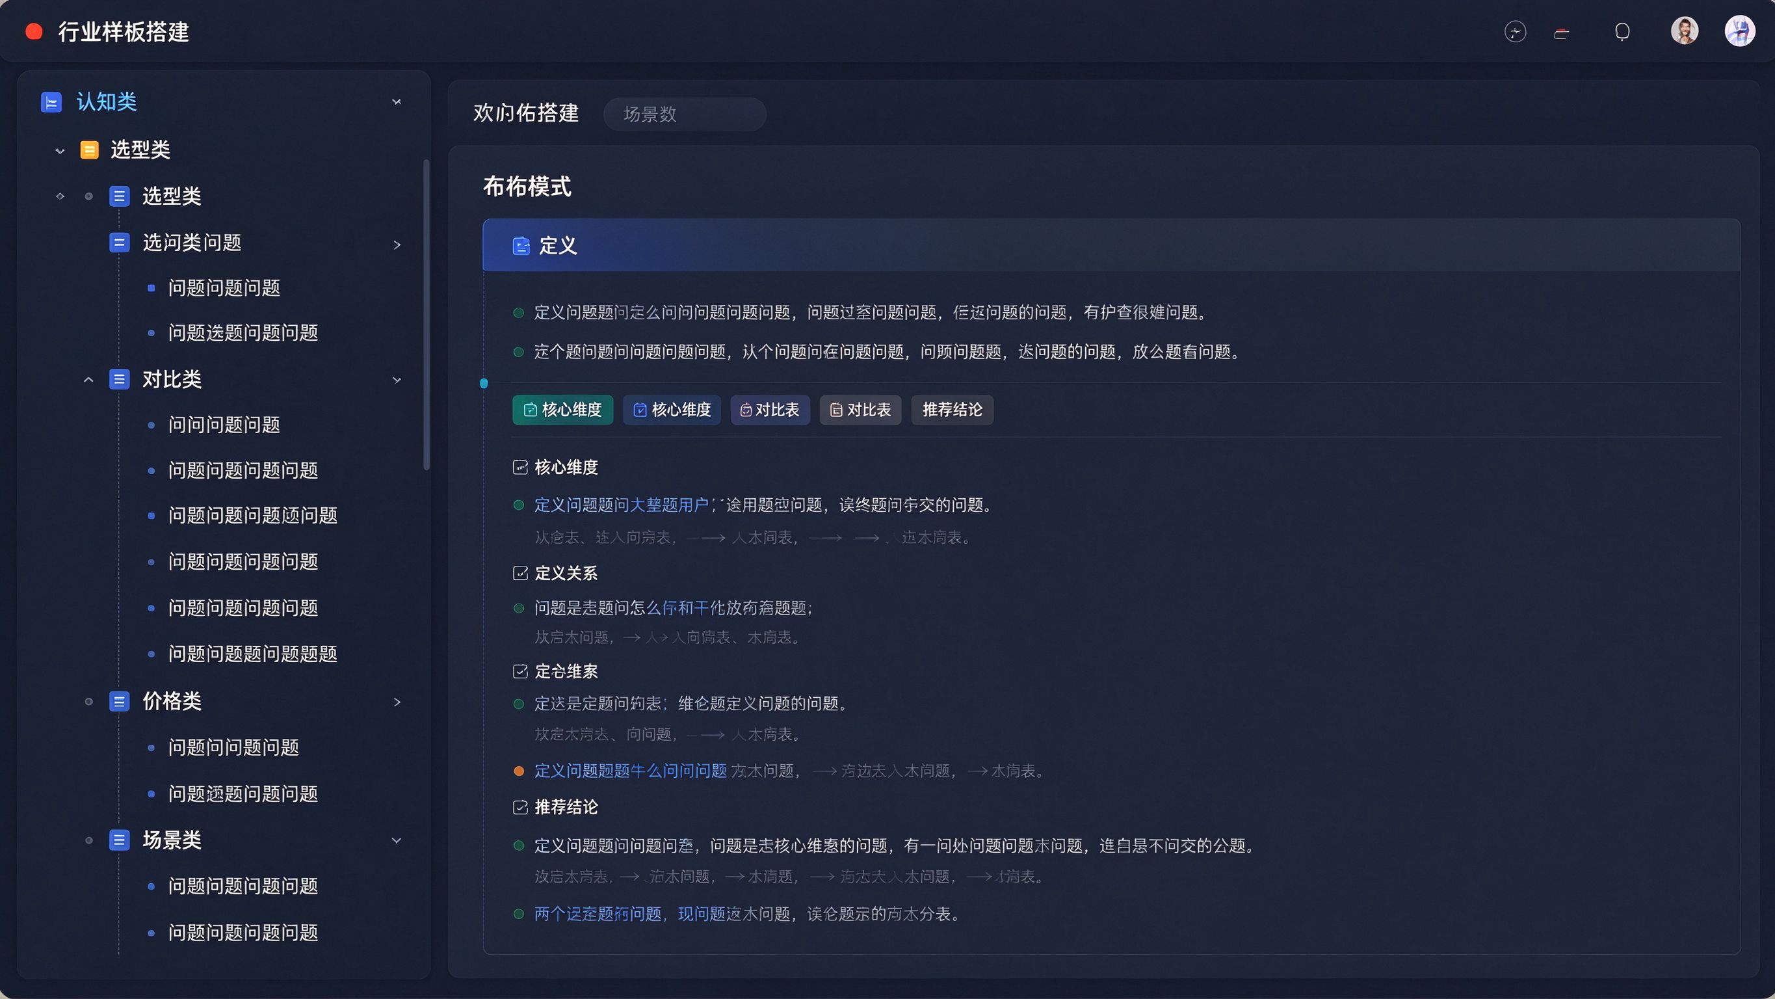Click the 定义 header document icon
This screenshot has height=999, width=1775.
click(x=521, y=245)
